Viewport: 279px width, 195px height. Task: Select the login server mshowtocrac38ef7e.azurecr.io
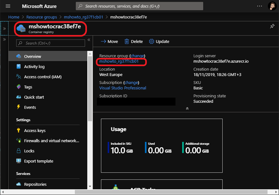(x=221, y=61)
